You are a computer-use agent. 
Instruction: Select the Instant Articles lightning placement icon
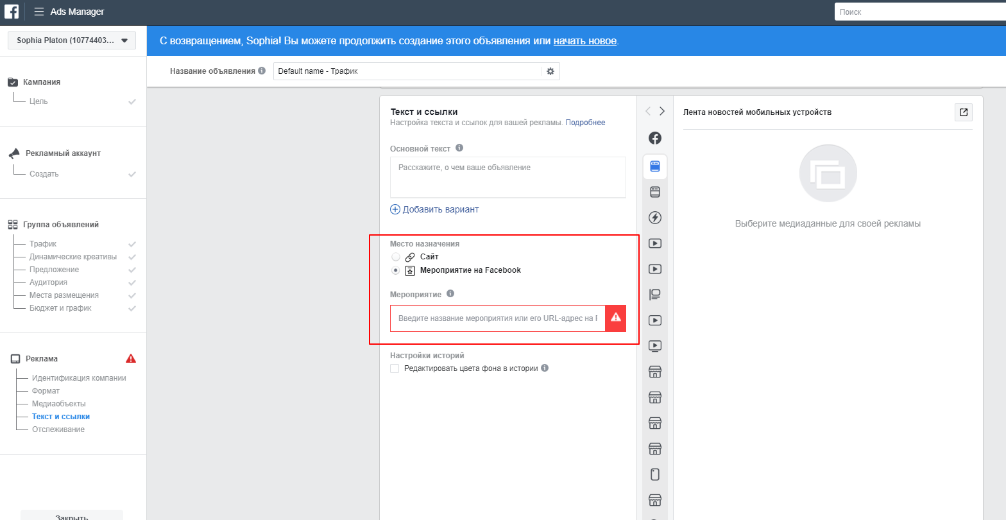pyautogui.click(x=654, y=218)
